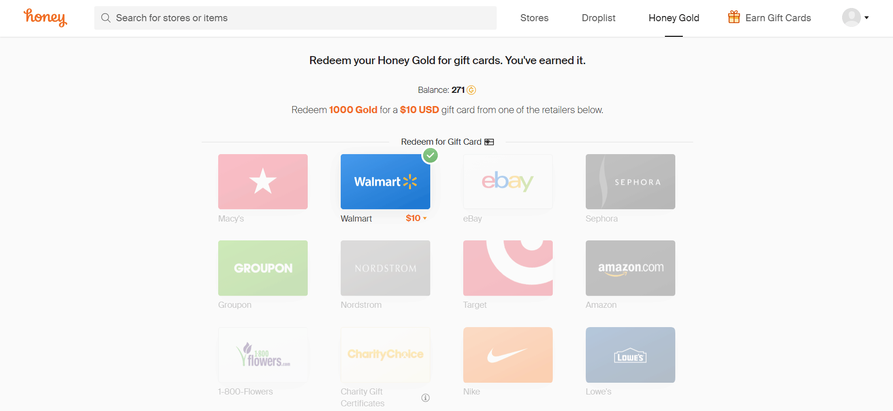The width and height of the screenshot is (893, 411).
Task: Select the Nike swoosh gift card
Action: pyautogui.click(x=508, y=354)
